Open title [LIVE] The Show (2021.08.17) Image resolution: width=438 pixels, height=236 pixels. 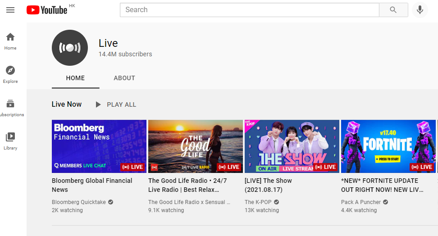point(268,185)
